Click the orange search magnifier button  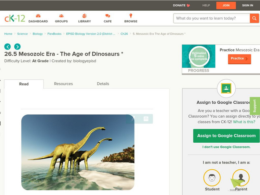coord(254,18)
